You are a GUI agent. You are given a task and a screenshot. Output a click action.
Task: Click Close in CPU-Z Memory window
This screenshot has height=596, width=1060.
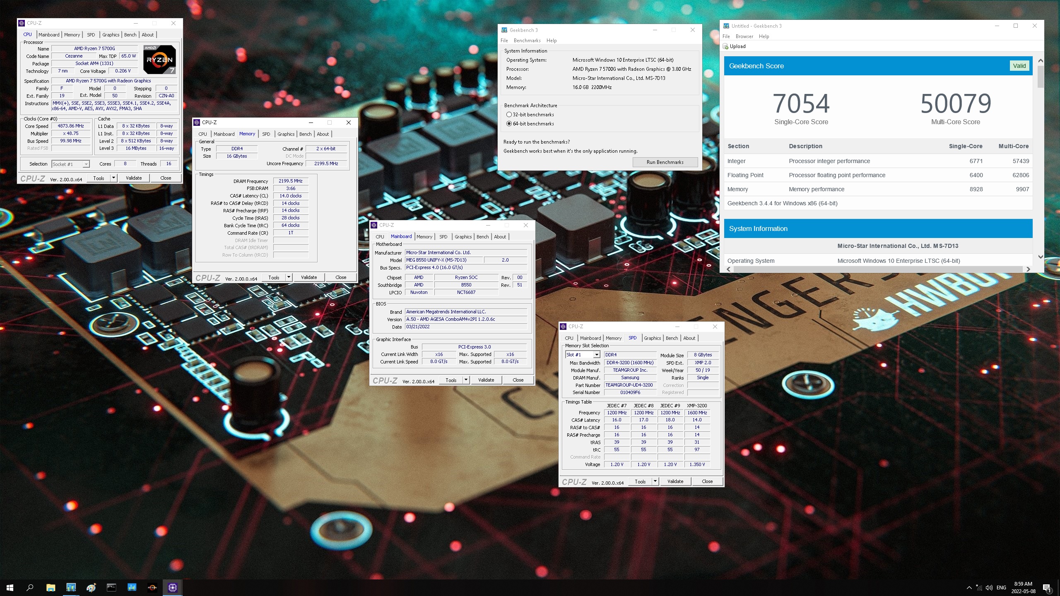click(341, 277)
